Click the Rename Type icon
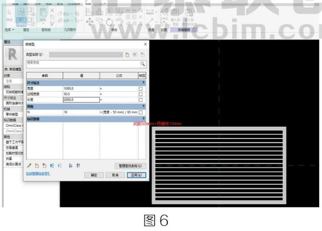 (x=135, y=54)
